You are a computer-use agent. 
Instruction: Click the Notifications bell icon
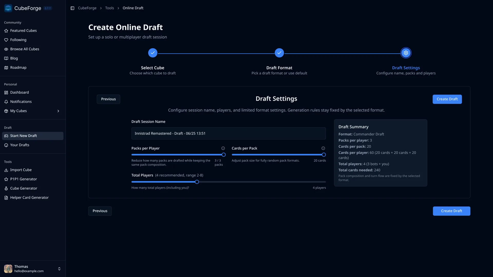[x=6, y=102]
